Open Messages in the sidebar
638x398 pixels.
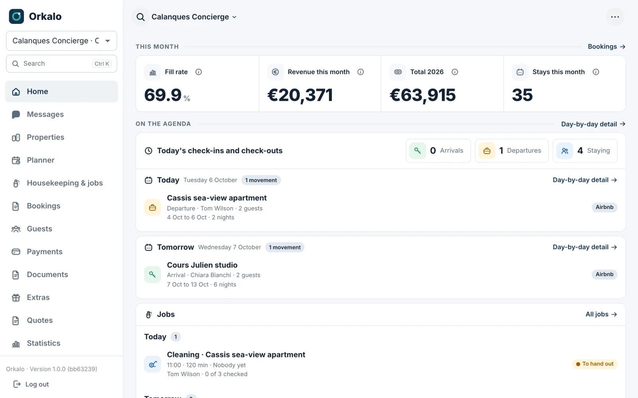pyautogui.click(x=61, y=115)
